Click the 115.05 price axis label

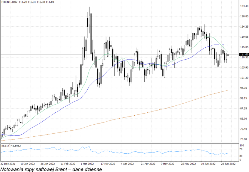coord(244,47)
